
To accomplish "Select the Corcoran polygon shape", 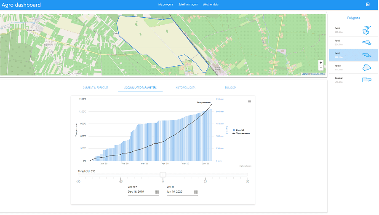I will pos(367,80).
